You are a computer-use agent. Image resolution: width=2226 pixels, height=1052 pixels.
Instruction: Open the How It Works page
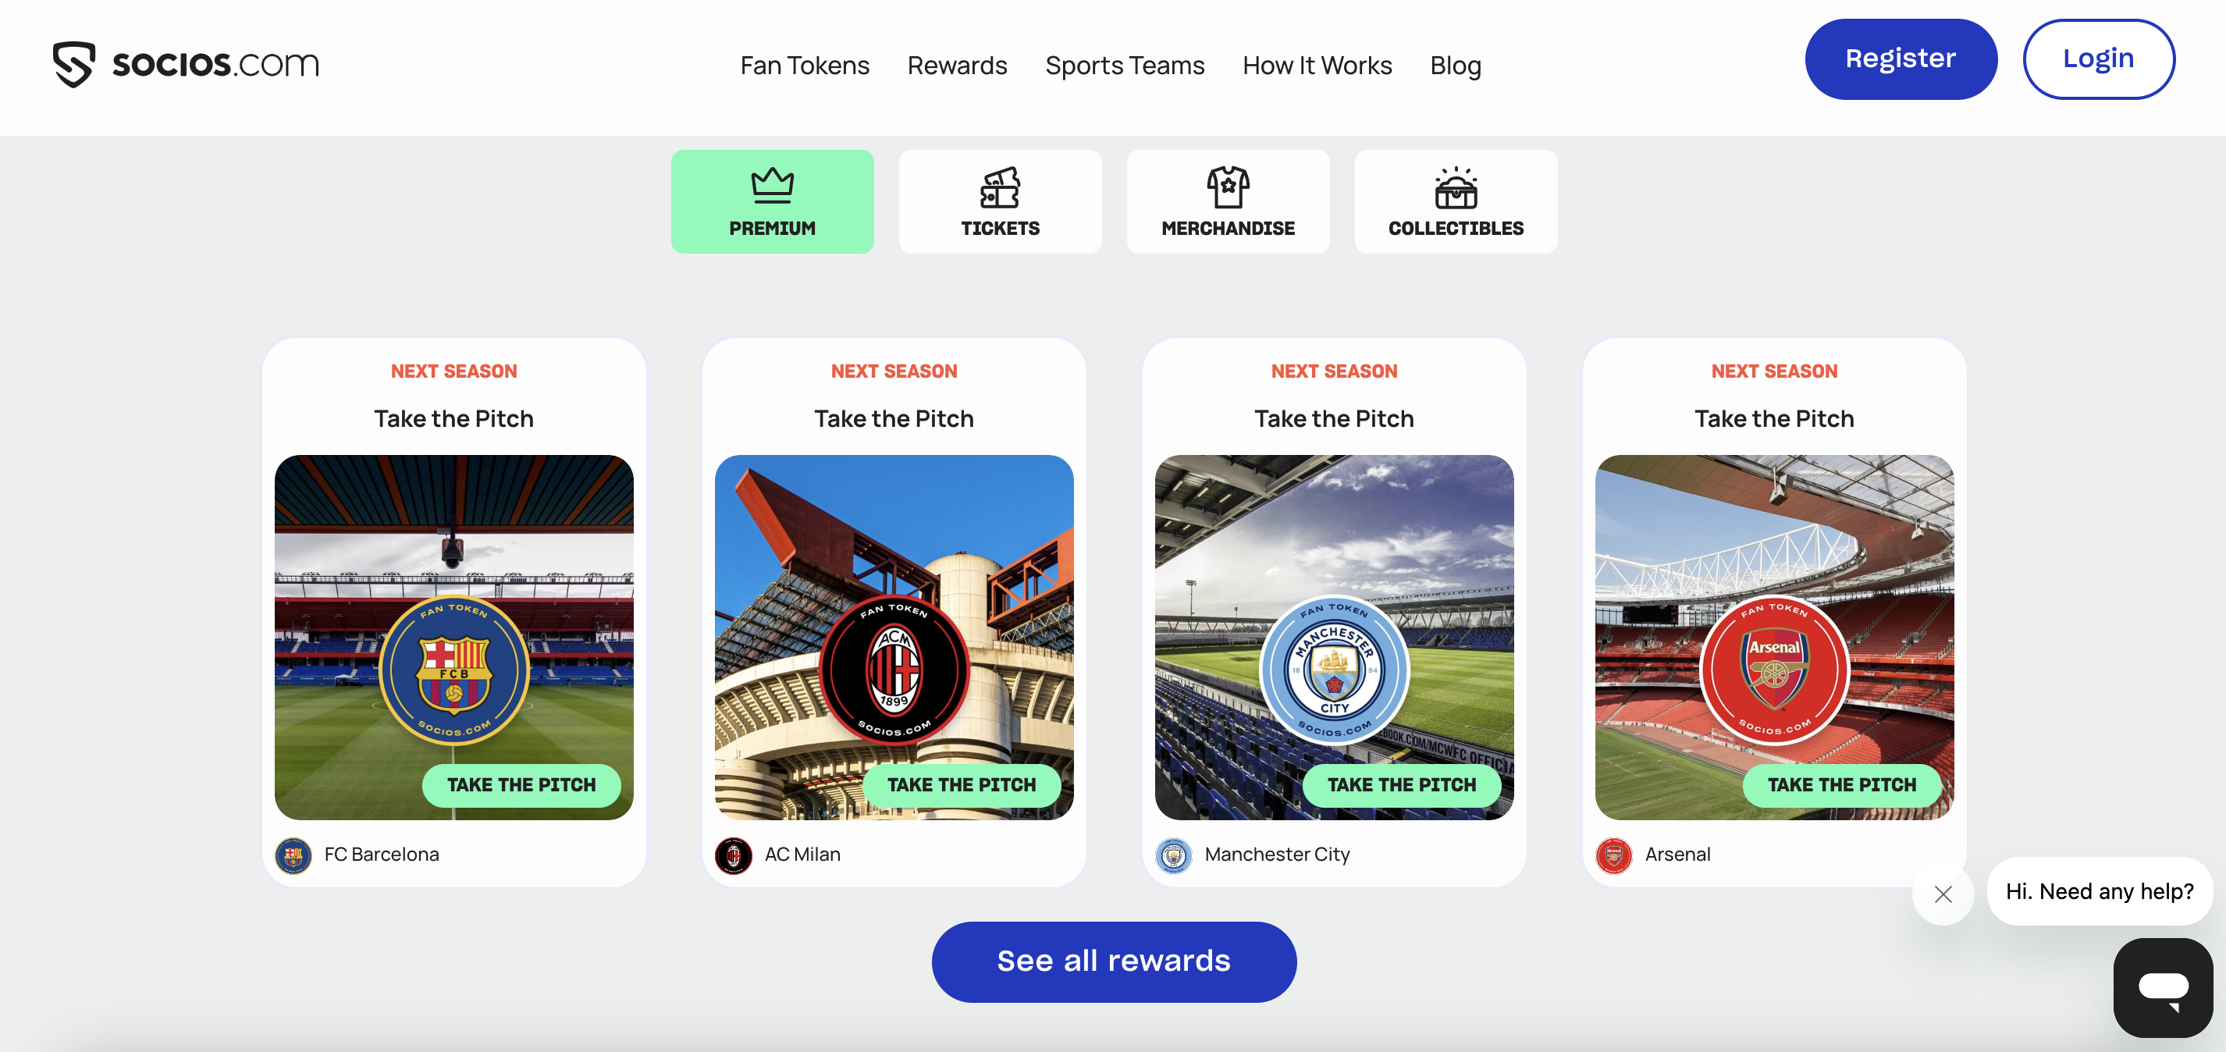point(1317,65)
